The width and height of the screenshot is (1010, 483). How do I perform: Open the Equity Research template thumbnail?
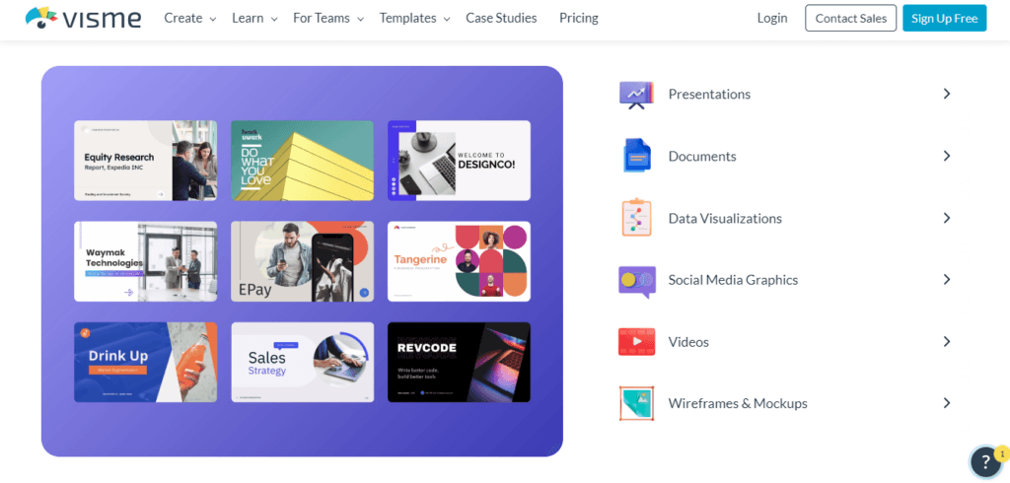coord(146,161)
